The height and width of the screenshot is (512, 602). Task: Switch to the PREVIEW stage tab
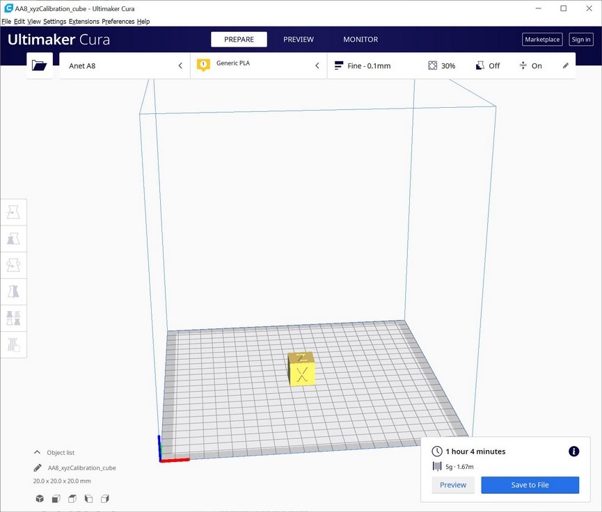tap(299, 39)
